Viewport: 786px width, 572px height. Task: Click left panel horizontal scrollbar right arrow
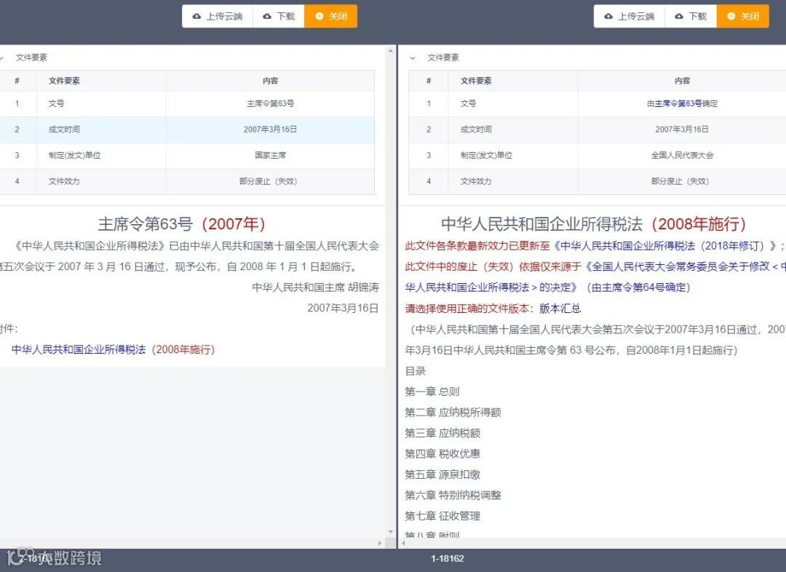(379, 543)
